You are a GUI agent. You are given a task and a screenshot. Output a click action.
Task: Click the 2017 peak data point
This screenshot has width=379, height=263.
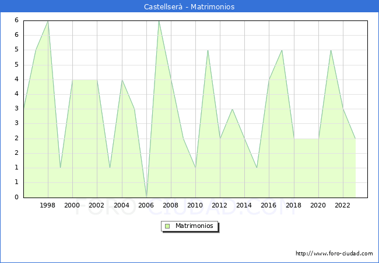point(282,50)
